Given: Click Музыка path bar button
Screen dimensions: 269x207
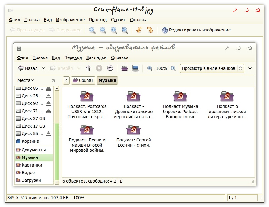Looking at the screenshot, I should 107,80.
